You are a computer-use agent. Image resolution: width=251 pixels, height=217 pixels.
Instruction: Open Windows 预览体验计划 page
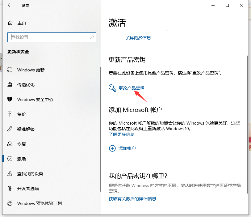(x=39, y=203)
